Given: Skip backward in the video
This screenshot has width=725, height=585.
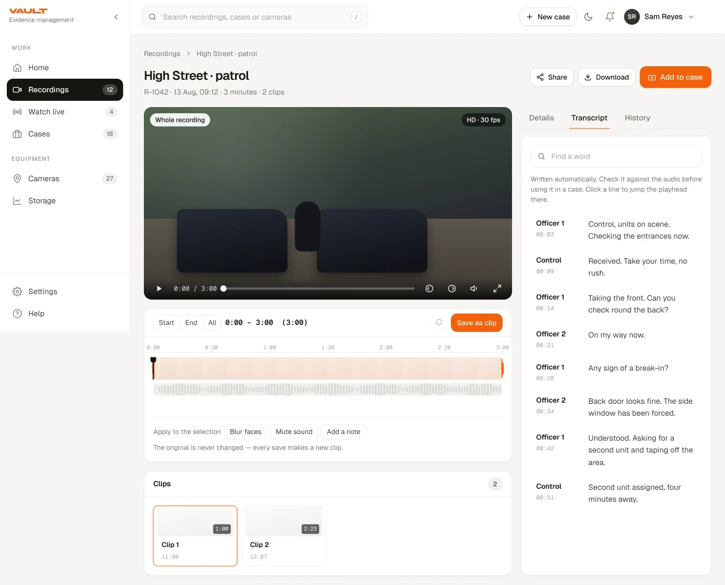Looking at the screenshot, I should pyautogui.click(x=429, y=289).
